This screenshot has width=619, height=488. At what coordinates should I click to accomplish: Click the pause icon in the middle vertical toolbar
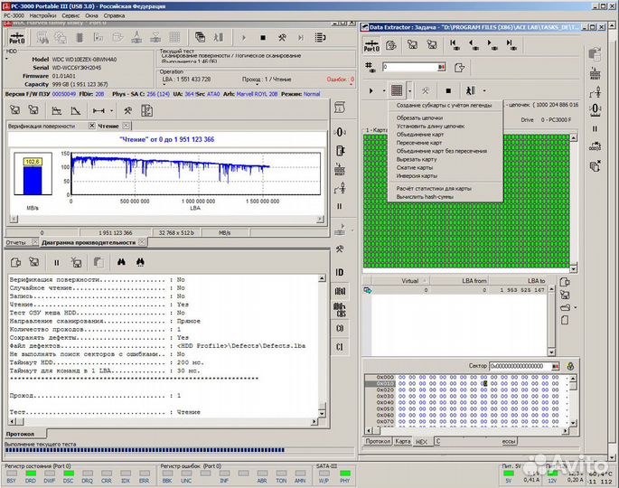click(340, 206)
